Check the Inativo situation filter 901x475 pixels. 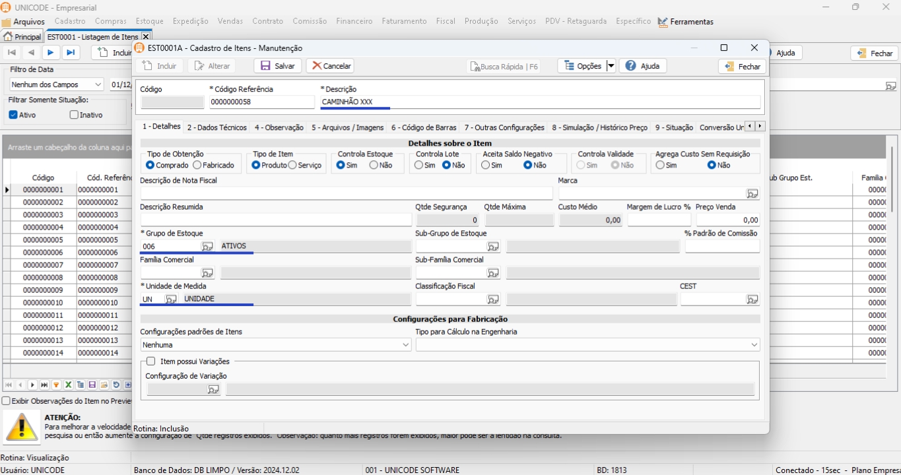[x=74, y=115]
